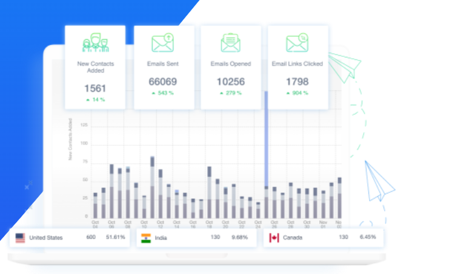Select the 1561 new contacts count
This screenshot has width=452, height=274.
95,86
